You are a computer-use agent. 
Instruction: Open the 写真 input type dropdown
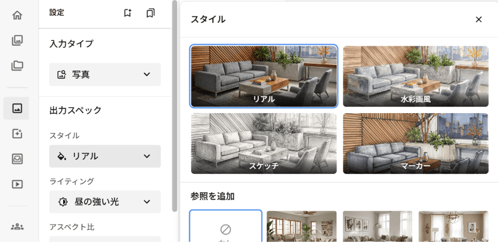[105, 75]
